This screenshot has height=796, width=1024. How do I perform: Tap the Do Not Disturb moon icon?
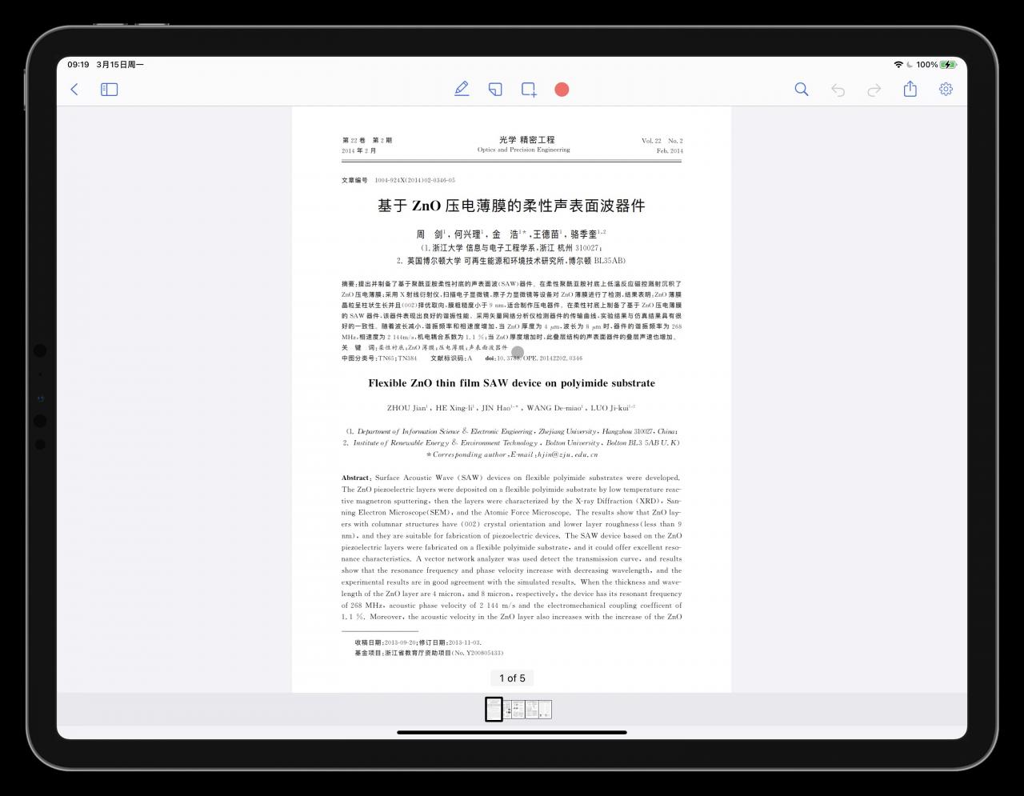pyautogui.click(x=910, y=65)
